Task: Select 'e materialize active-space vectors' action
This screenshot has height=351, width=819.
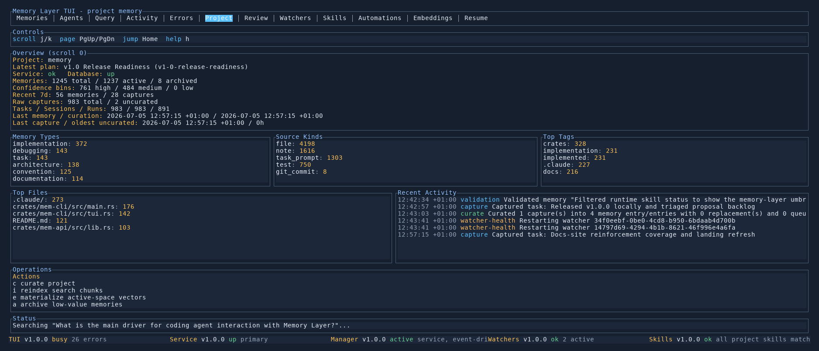Action: coord(79,297)
